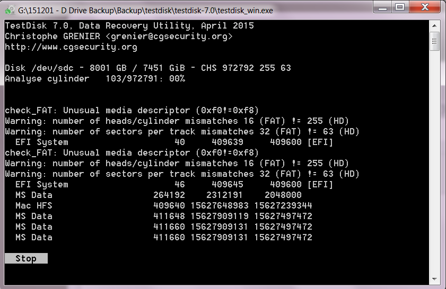Maximize the testdisk_win.exe window
Image resolution: width=446 pixels, height=289 pixels.
400,7
